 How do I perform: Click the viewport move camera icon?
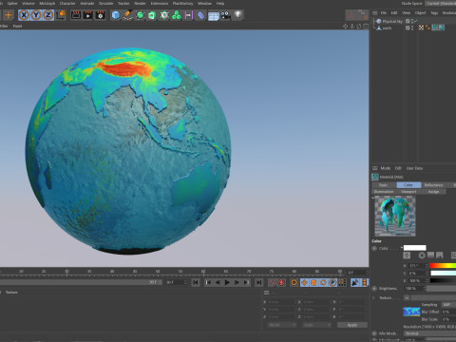click(346, 27)
